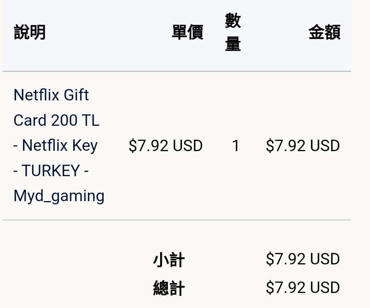Click the item row's 金額 amount value
The image size is (370, 308).
[x=303, y=146]
